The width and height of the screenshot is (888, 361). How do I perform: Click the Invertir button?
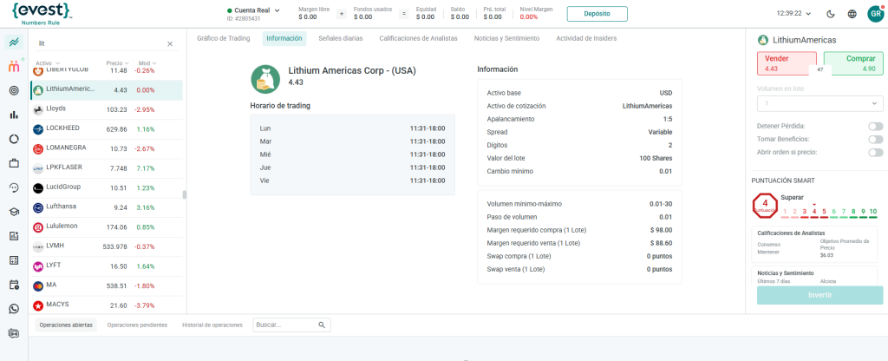(x=820, y=295)
